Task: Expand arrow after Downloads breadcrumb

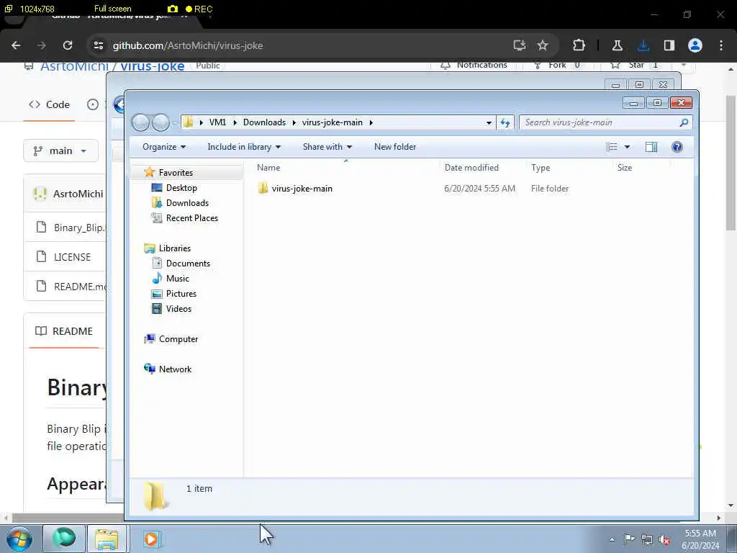Action: coord(294,122)
